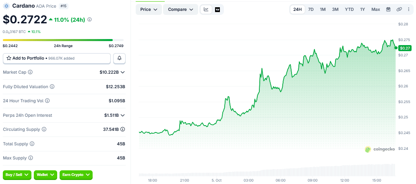Select the 7D time range tab
The height and width of the screenshot is (184, 416).
[311, 9]
